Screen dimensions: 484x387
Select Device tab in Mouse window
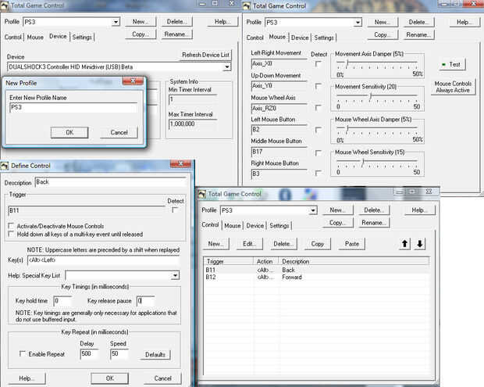point(300,38)
